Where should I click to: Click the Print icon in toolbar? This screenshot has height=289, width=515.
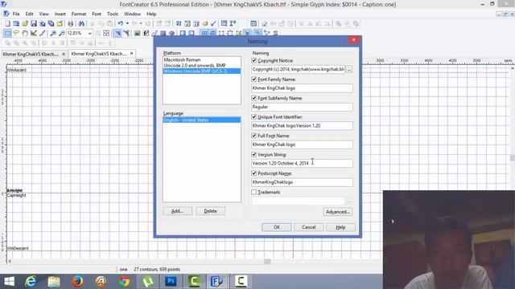tap(70, 23)
